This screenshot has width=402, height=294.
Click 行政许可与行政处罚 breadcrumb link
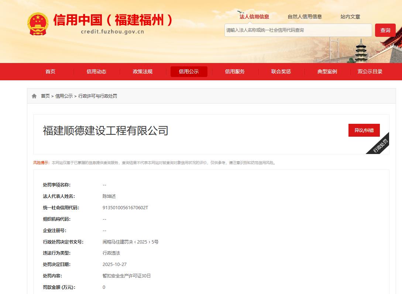[97, 96]
